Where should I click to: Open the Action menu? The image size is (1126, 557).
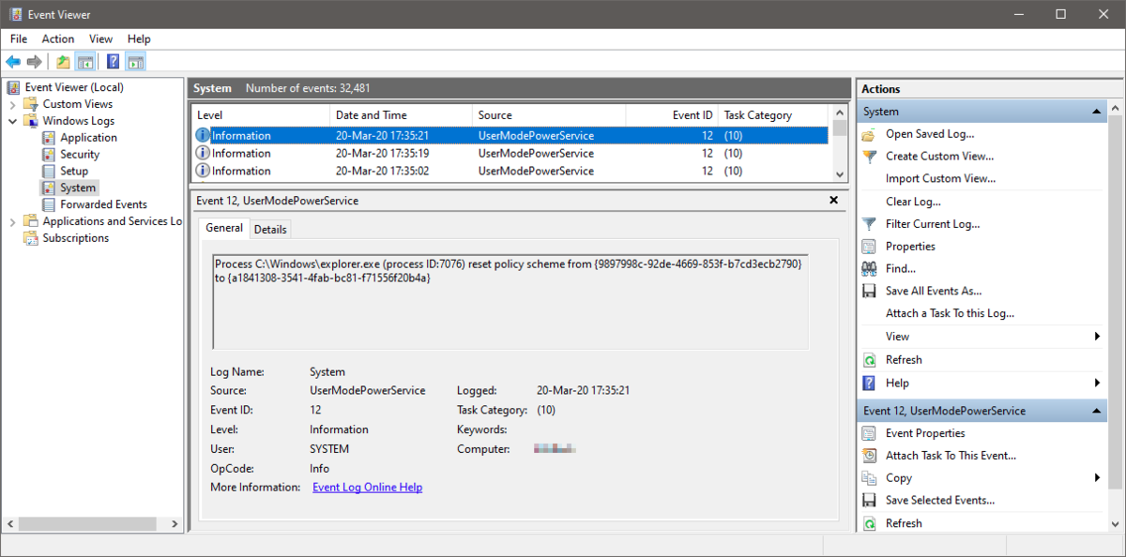point(58,39)
